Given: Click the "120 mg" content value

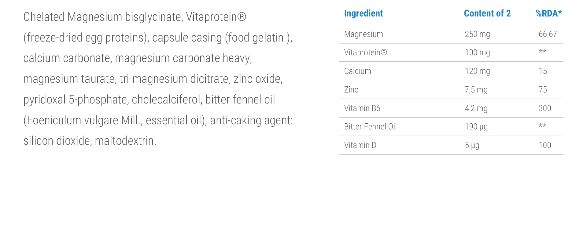Looking at the screenshot, I should tap(477, 71).
